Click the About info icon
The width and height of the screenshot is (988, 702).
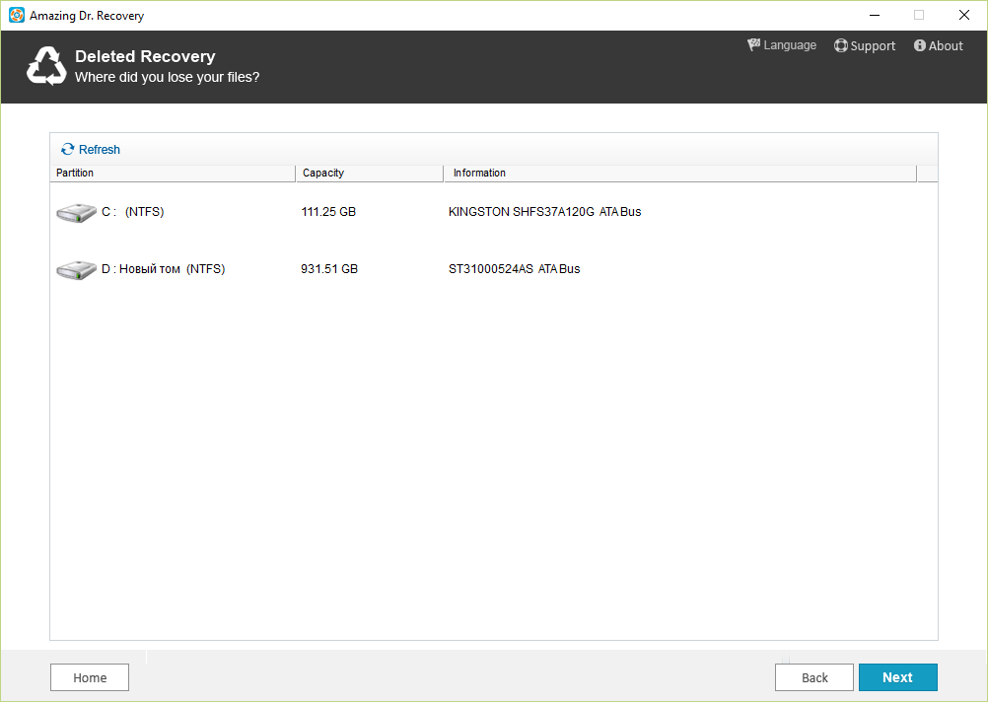[x=920, y=45]
